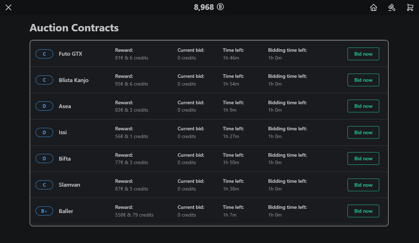Click the D class badge for Asea

coord(44,106)
